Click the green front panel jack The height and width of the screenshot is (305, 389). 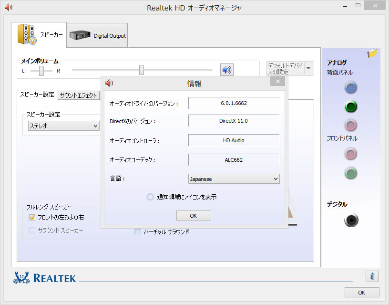351,173
